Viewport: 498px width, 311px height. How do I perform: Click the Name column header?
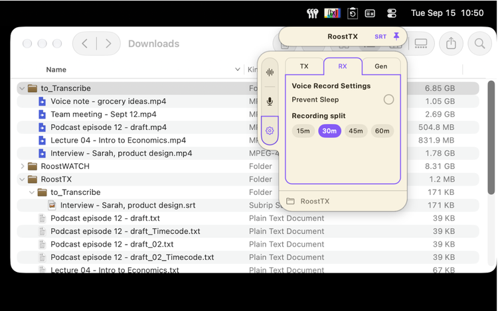pos(56,70)
